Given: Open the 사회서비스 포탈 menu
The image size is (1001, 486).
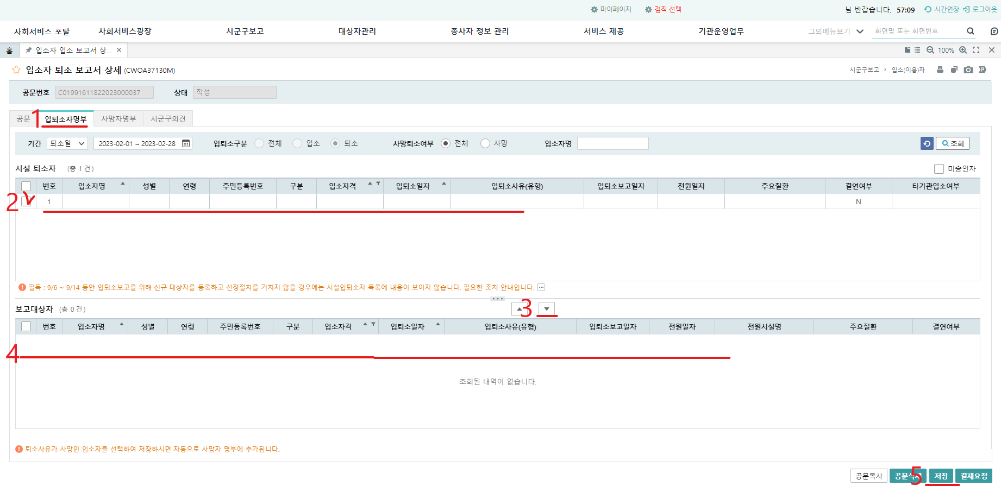Looking at the screenshot, I should [x=42, y=31].
